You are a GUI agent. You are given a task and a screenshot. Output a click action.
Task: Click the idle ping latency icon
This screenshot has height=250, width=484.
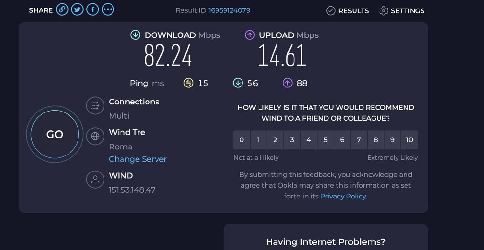point(189,83)
